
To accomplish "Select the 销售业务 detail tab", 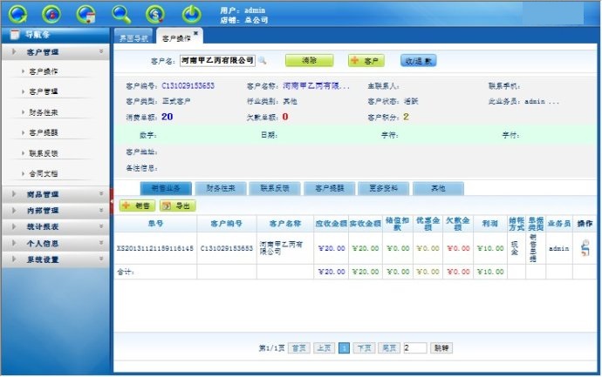I will 166,188.
